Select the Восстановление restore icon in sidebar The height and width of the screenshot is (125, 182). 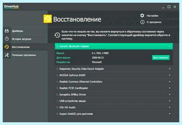click(7, 47)
